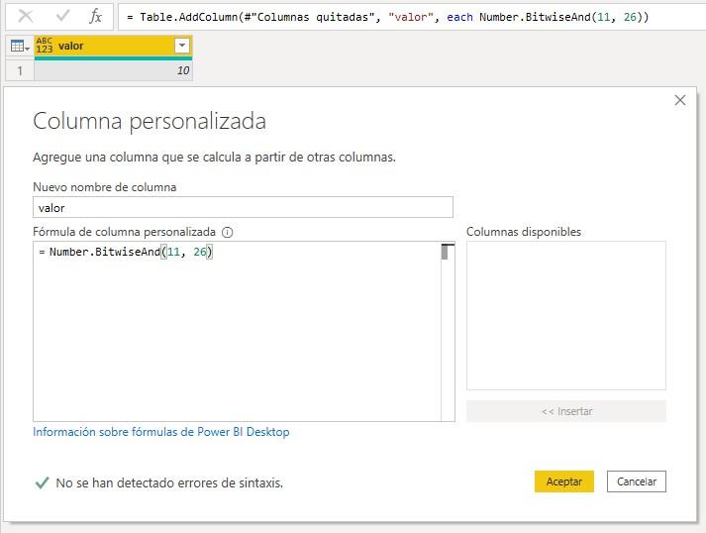Click the Nuevo nombre de columna field
This screenshot has width=706, height=533.
[x=243, y=207]
